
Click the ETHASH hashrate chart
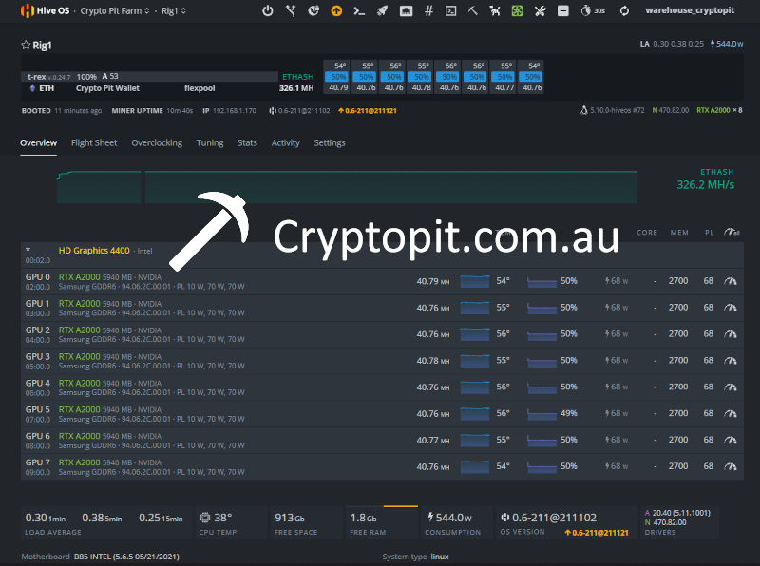[x=347, y=187]
